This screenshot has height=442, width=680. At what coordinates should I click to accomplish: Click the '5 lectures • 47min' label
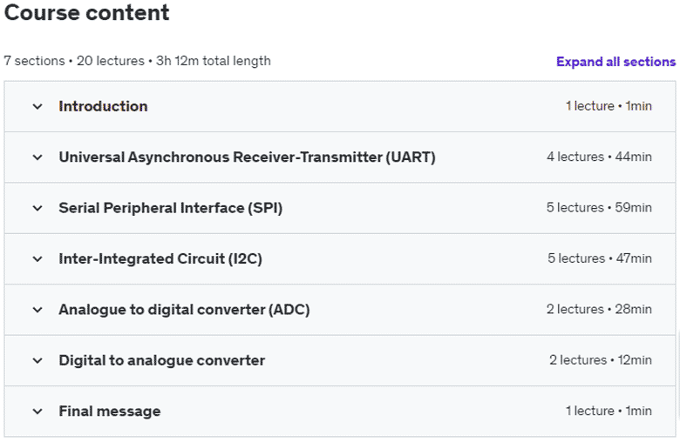pyautogui.click(x=599, y=258)
